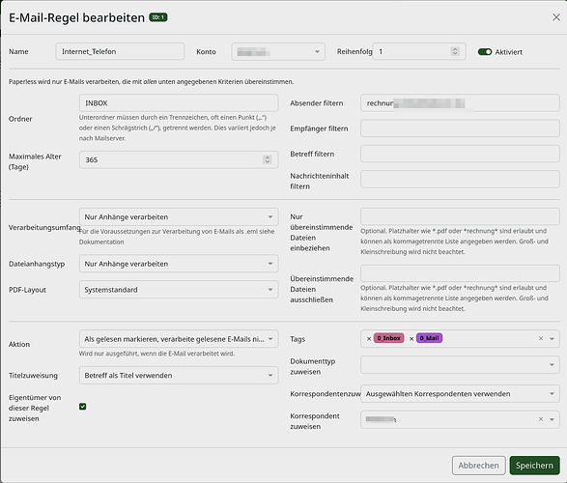Remove the 0_Inbox tag

click(369, 339)
